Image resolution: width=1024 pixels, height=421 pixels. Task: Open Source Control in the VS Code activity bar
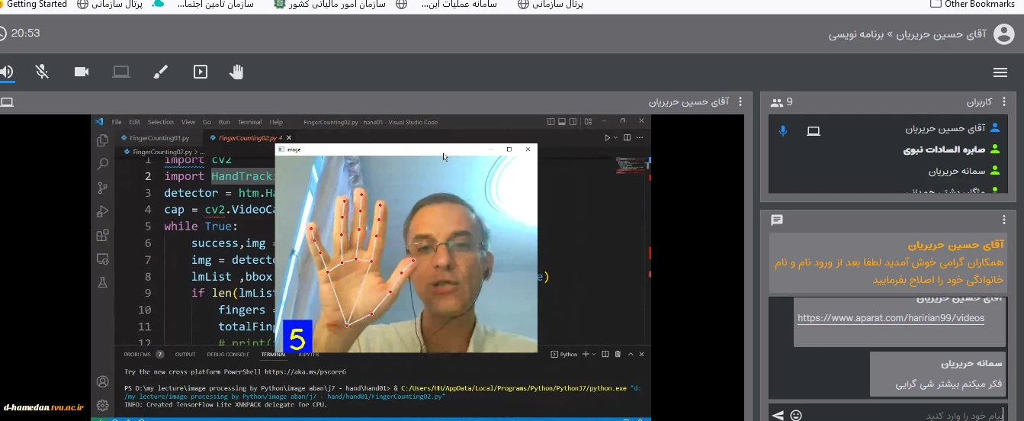pos(102,188)
